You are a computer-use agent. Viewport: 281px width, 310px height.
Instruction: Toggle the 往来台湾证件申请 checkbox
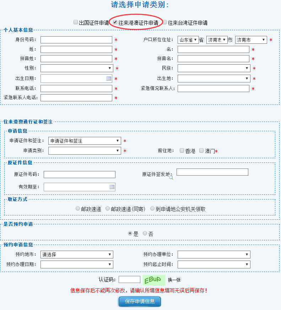pyautogui.click(x=164, y=22)
